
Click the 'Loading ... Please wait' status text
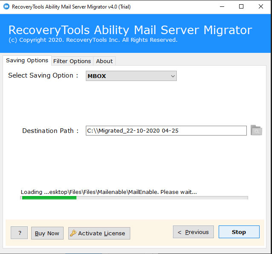[108, 192]
